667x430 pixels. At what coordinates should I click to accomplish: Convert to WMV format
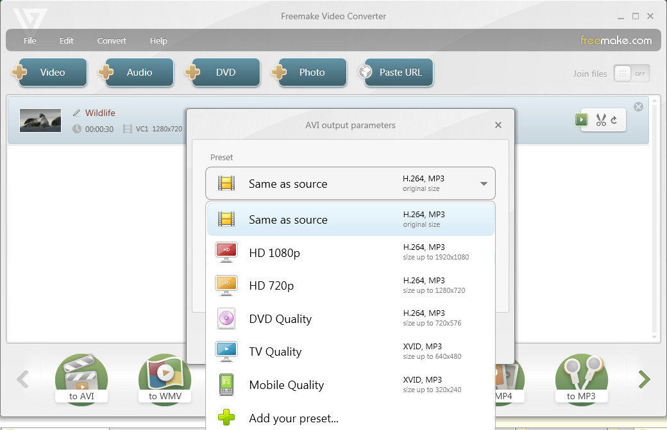coord(165,379)
